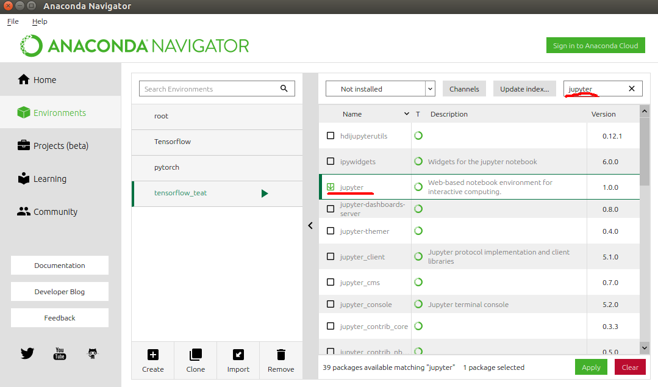Screen dimensions: 658x387
Task: Click the package list scrollbar up arrow
Action: pos(645,111)
